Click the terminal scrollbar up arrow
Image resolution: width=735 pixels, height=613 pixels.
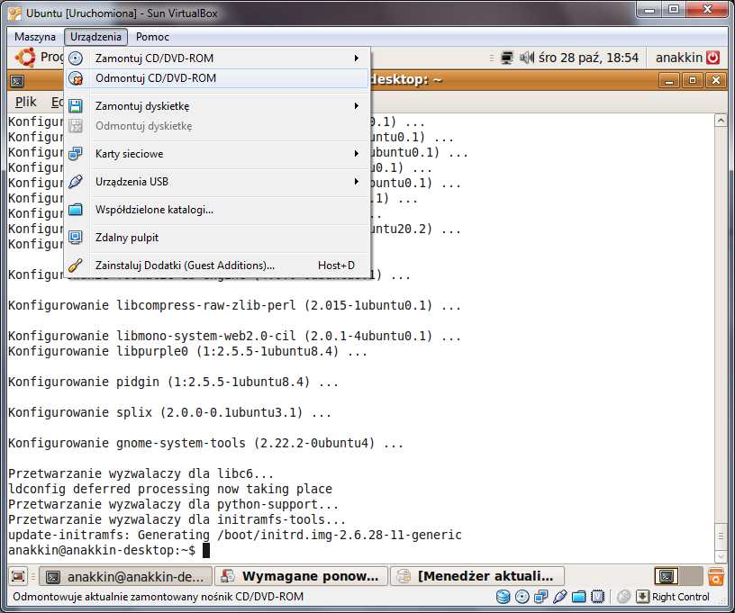pos(721,121)
